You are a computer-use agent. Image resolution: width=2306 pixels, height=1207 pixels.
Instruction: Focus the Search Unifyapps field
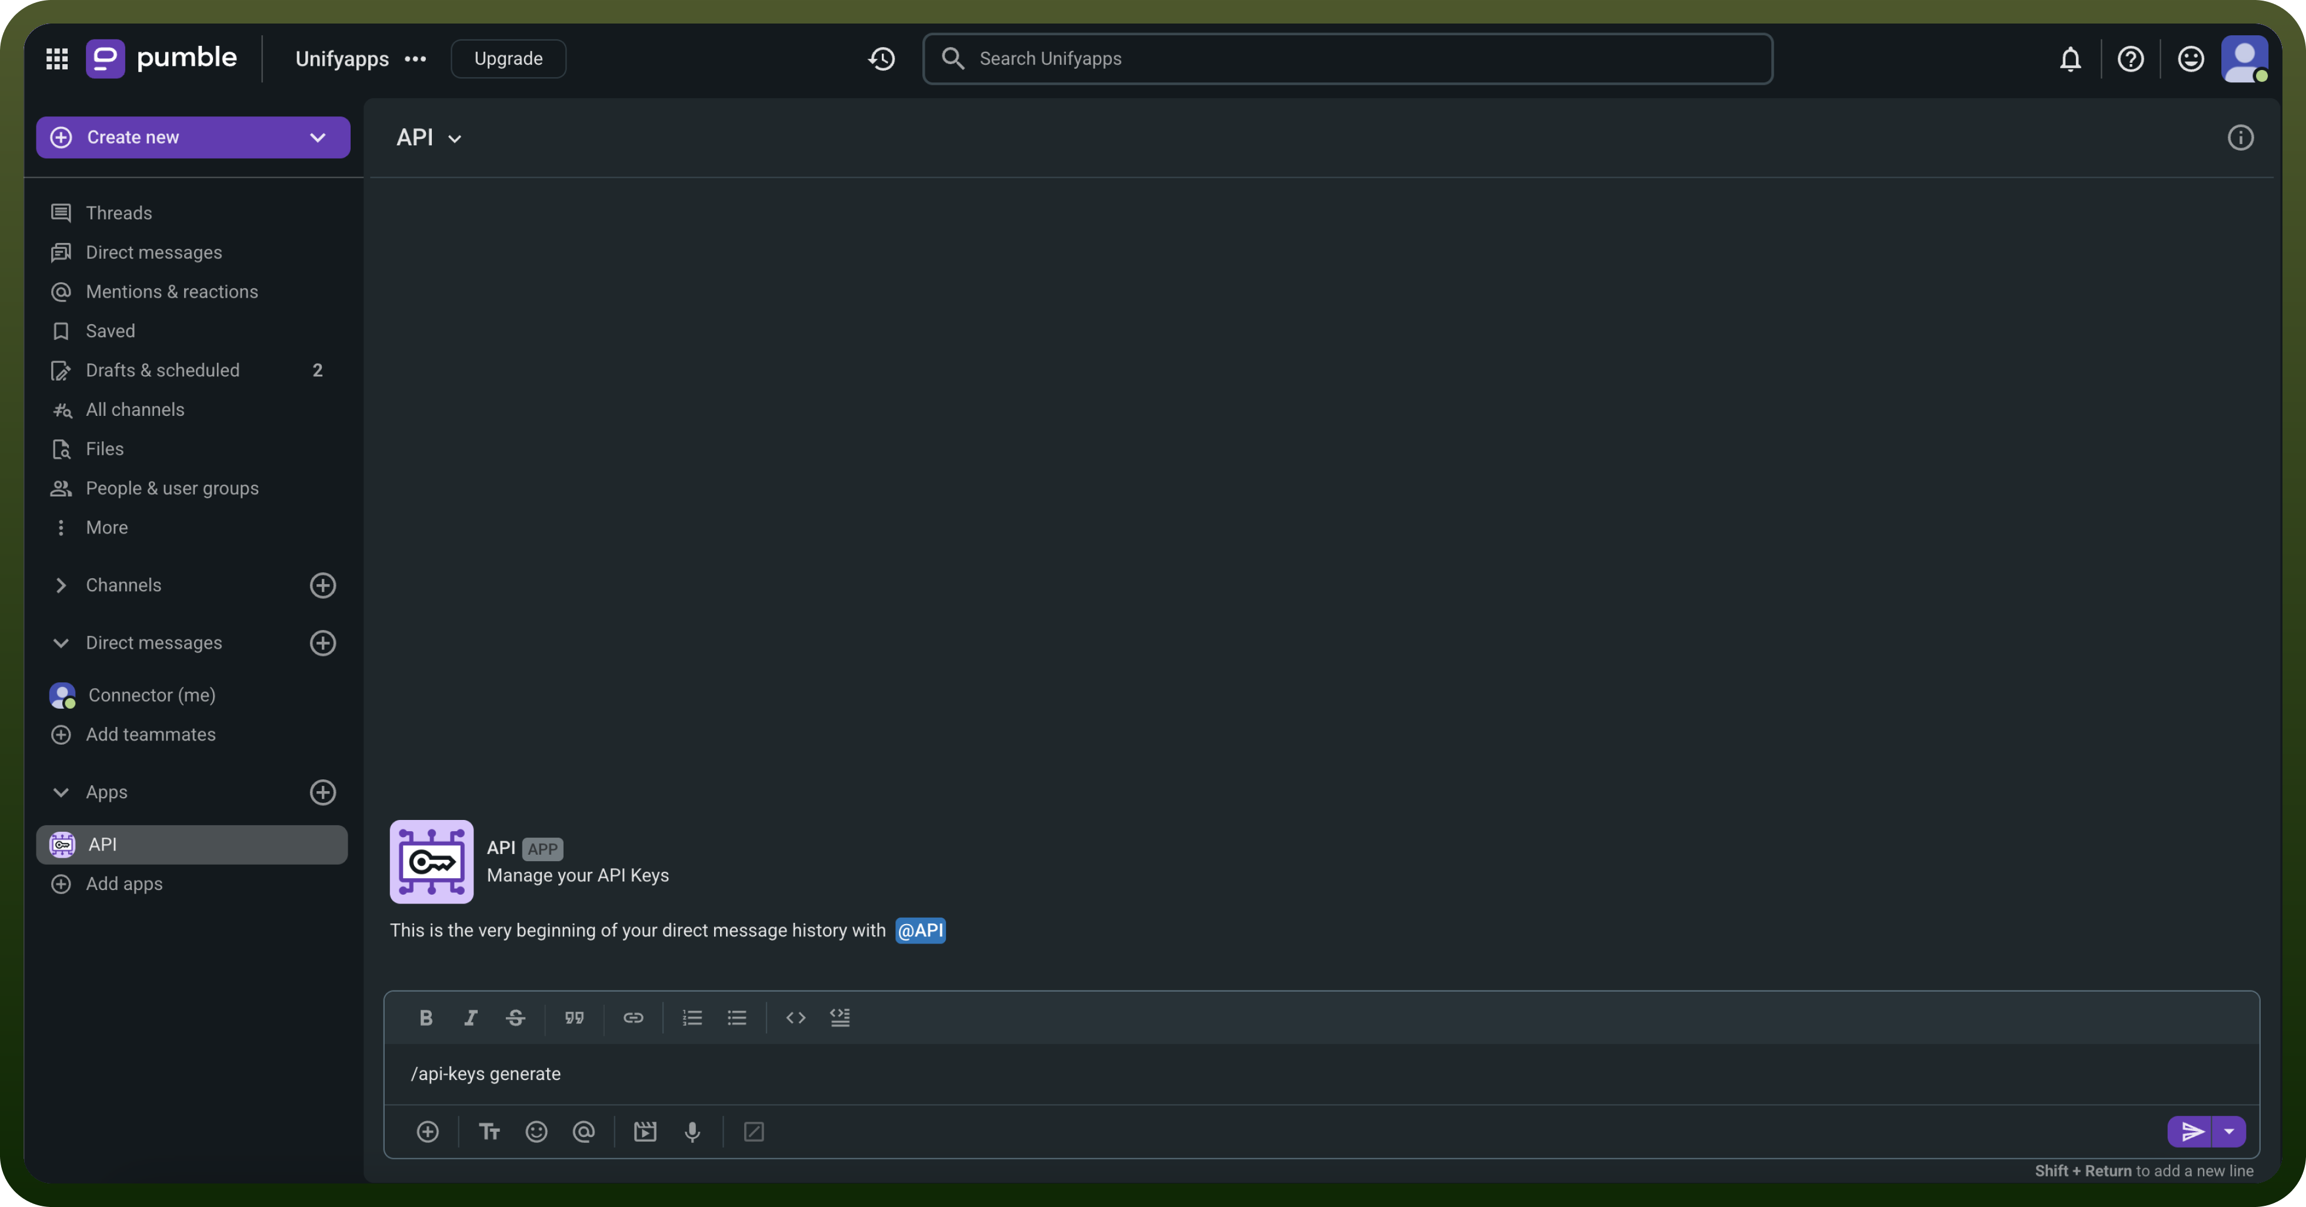[x=1348, y=59]
